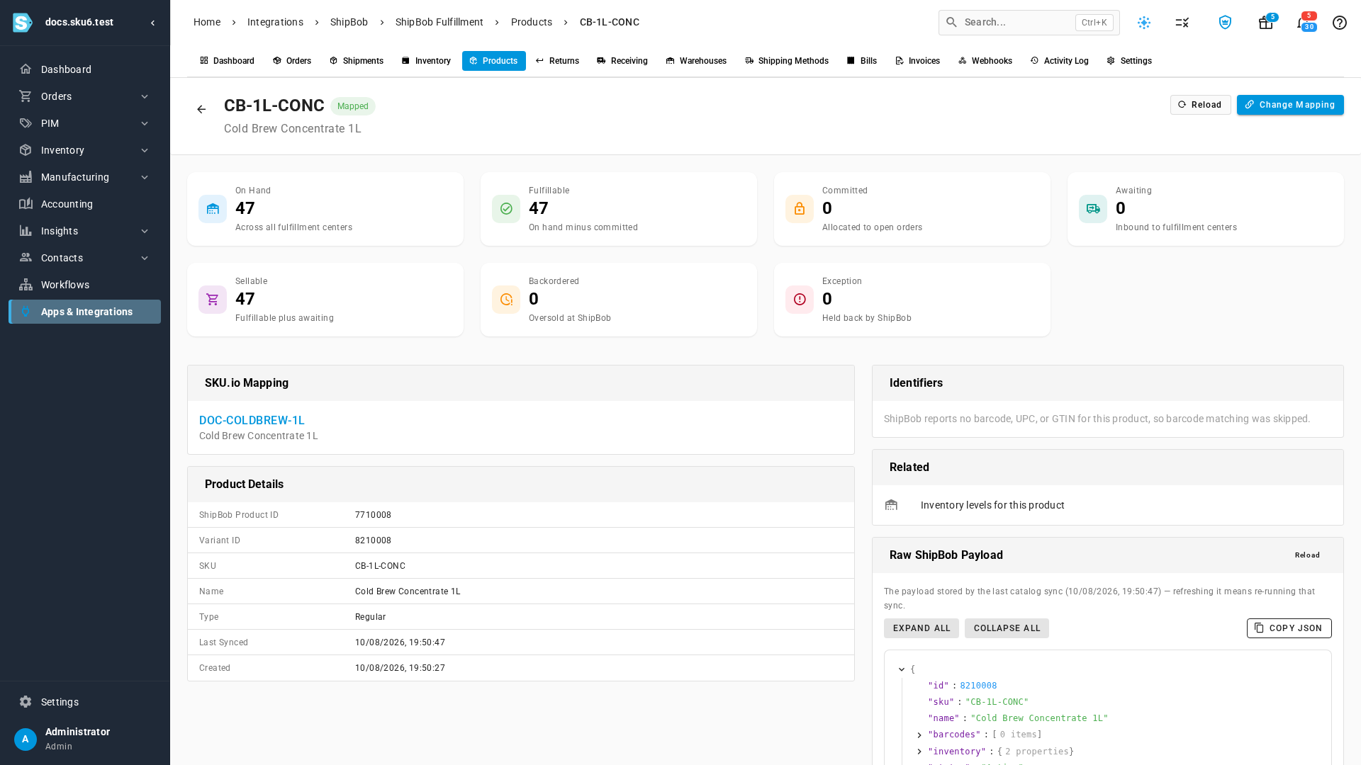The image size is (1361, 765).
Task: Click the ShipBob Fulfillment breadcrumb
Action: (x=439, y=23)
